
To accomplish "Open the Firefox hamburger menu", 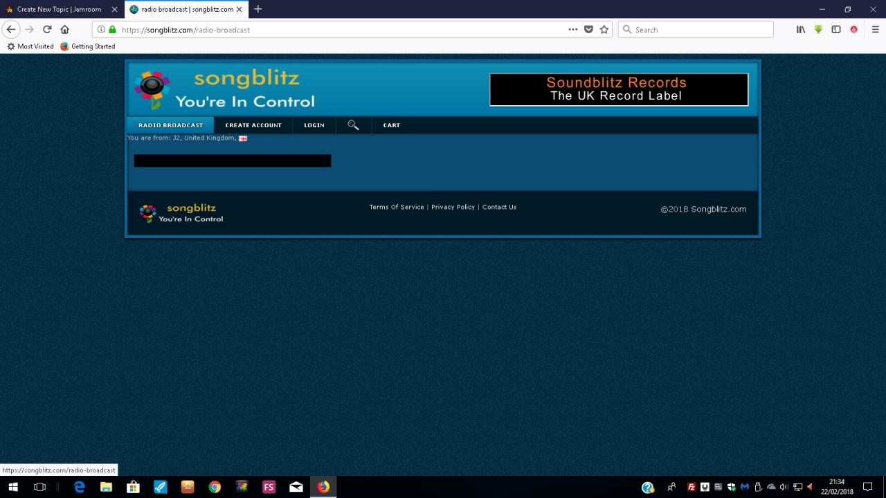I will [875, 30].
